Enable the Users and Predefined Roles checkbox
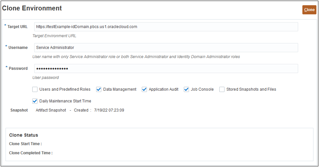The height and width of the screenshot is (167, 319). 35,89
